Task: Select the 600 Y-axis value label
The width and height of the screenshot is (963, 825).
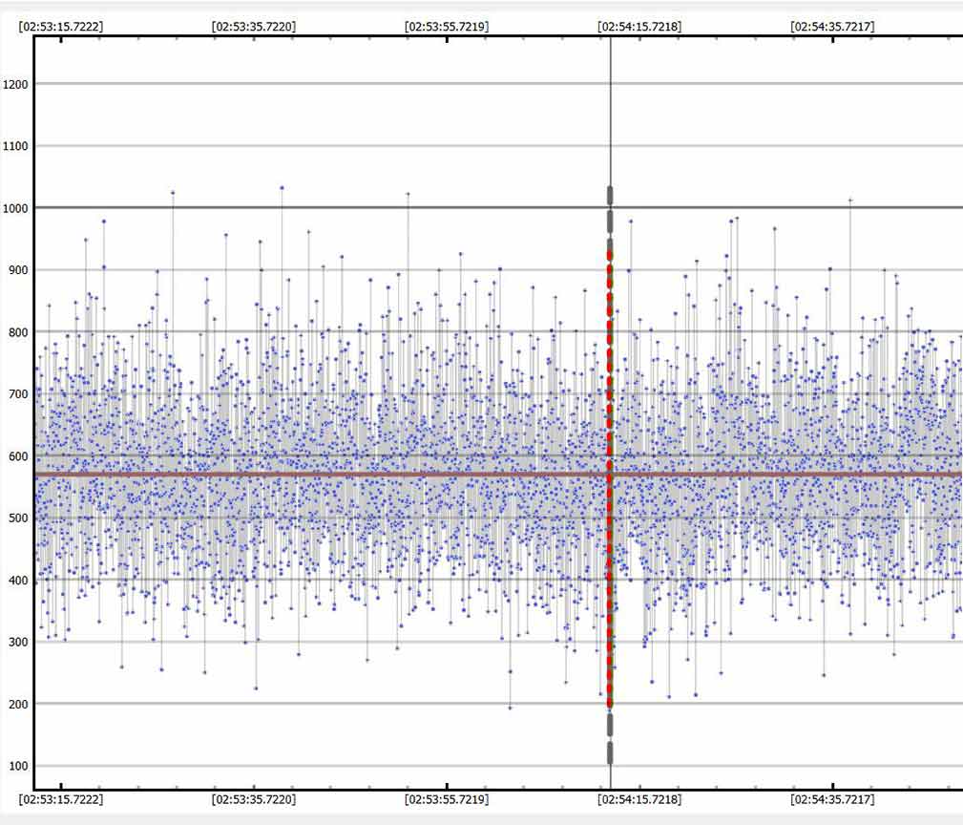Action: click(x=14, y=456)
